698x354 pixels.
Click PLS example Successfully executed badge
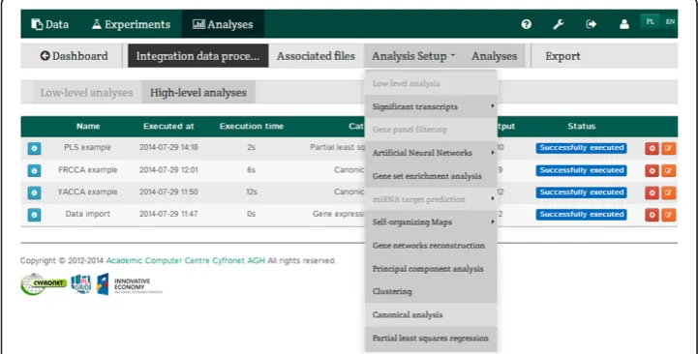click(582, 148)
